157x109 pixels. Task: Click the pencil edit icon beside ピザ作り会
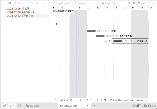coord(106,41)
